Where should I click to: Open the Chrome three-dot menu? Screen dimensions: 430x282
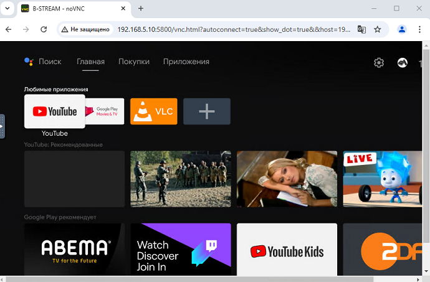click(419, 29)
